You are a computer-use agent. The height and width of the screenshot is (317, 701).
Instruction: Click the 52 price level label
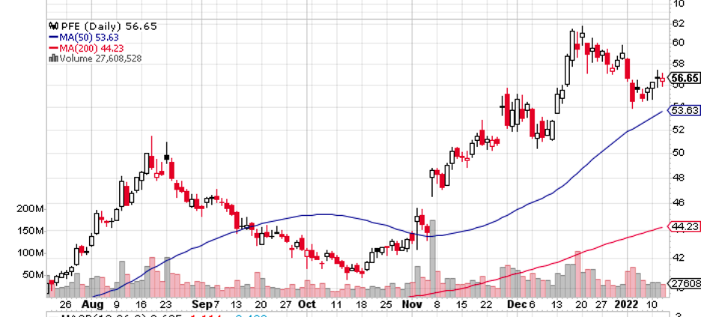pos(679,129)
